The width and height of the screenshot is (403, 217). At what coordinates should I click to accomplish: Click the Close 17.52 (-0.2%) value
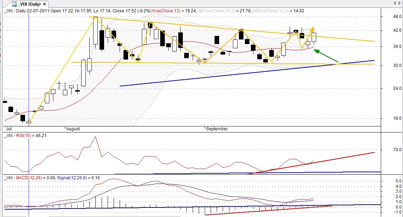tap(132, 11)
